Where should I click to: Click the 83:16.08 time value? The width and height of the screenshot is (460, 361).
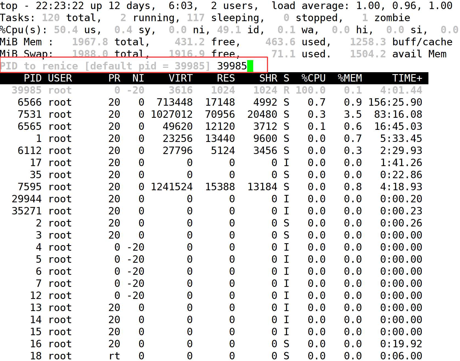[x=398, y=114]
